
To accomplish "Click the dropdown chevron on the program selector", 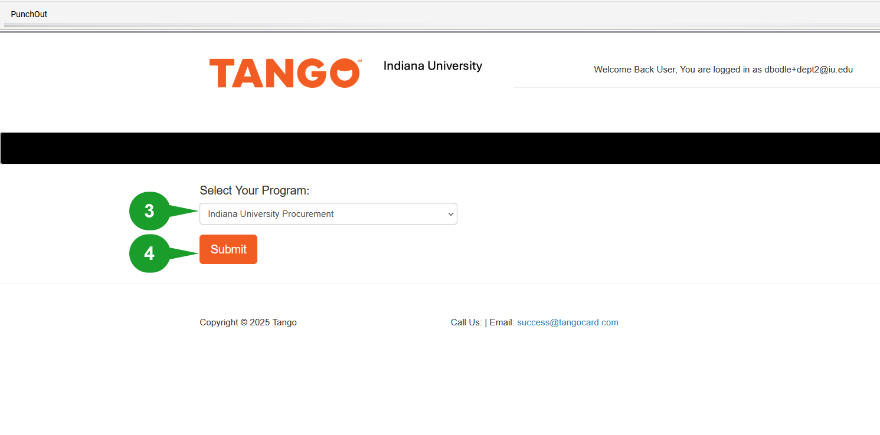I will 450,213.
